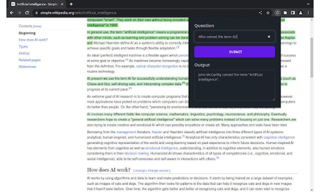Viewport: 320px width, 192px height.
Task: Jump to References in contents
Action: pyautogui.click(x=27, y=67)
